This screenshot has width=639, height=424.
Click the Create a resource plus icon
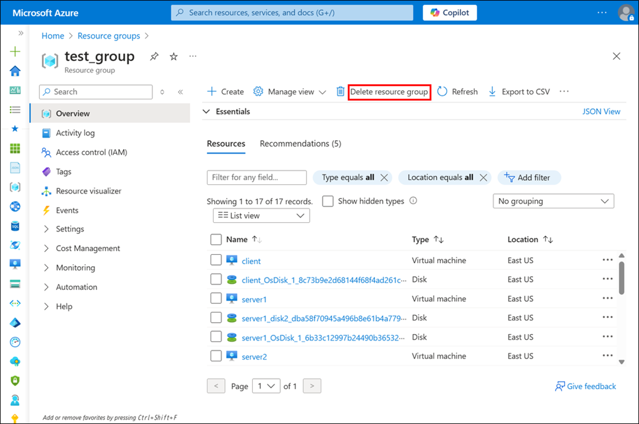(15, 51)
